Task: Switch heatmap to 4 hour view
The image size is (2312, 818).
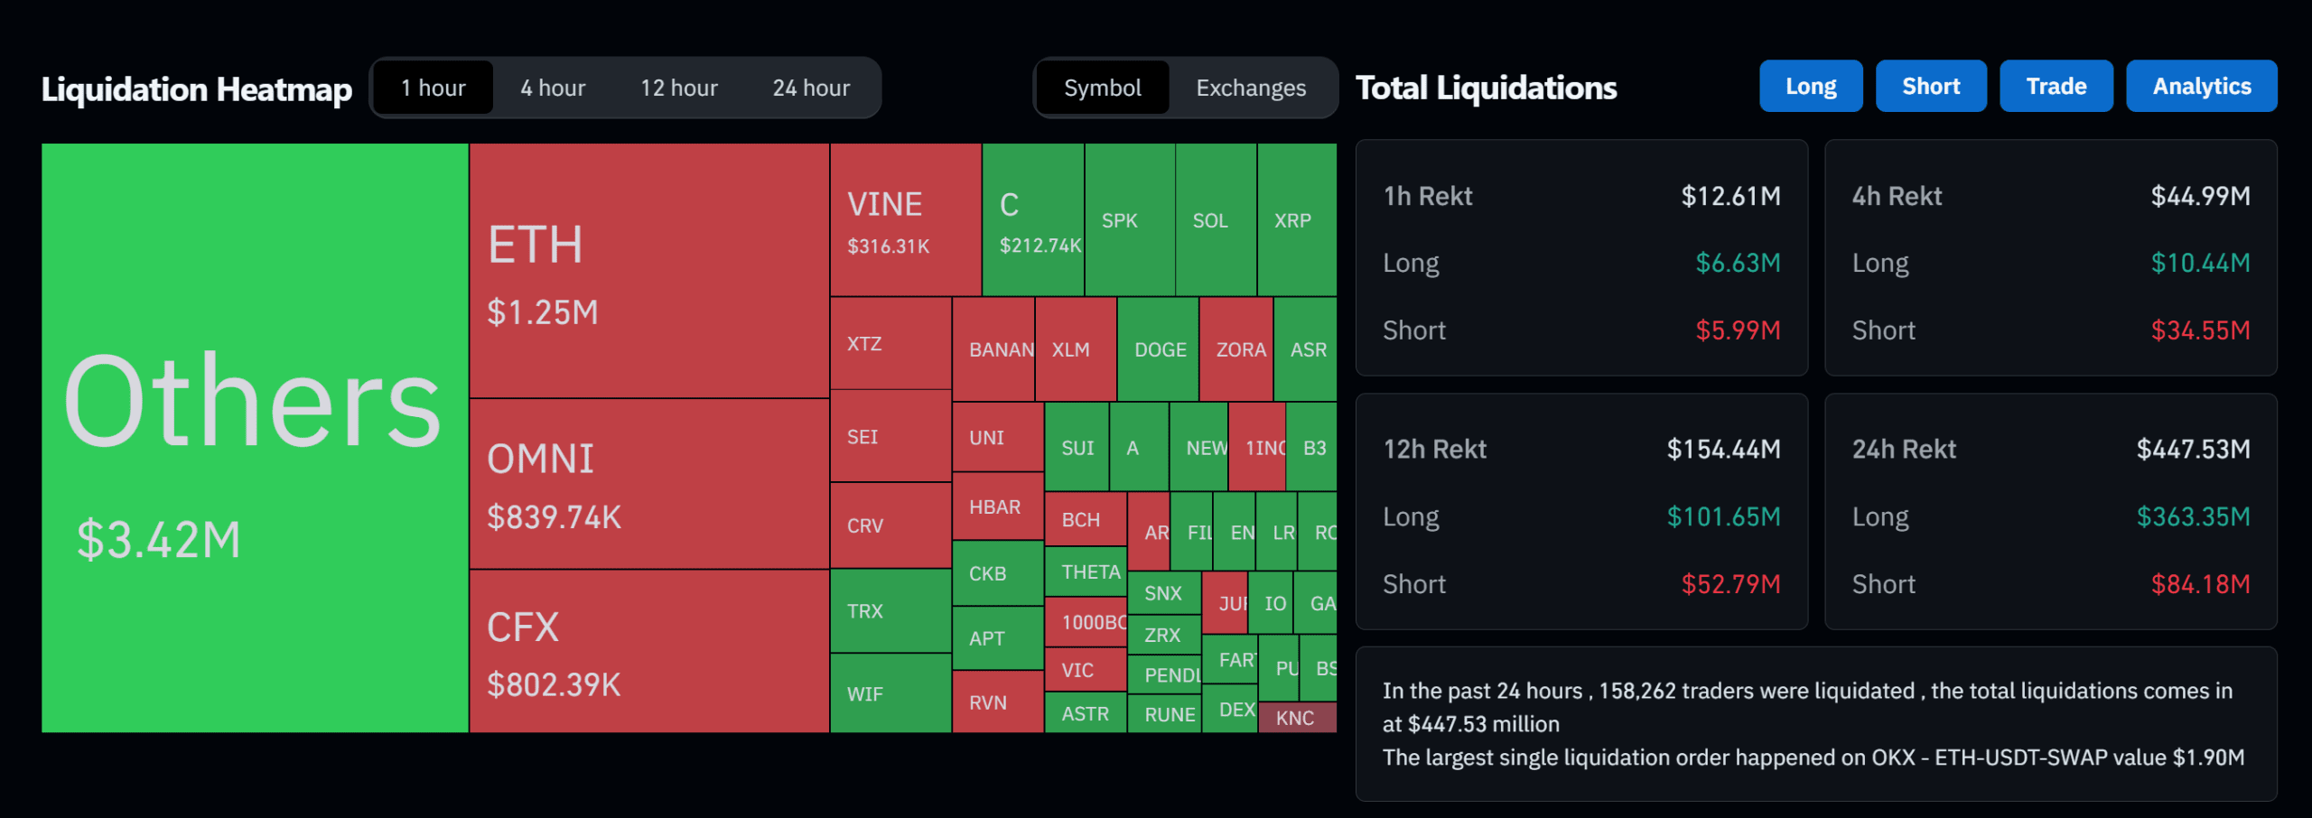Action: 551,87
